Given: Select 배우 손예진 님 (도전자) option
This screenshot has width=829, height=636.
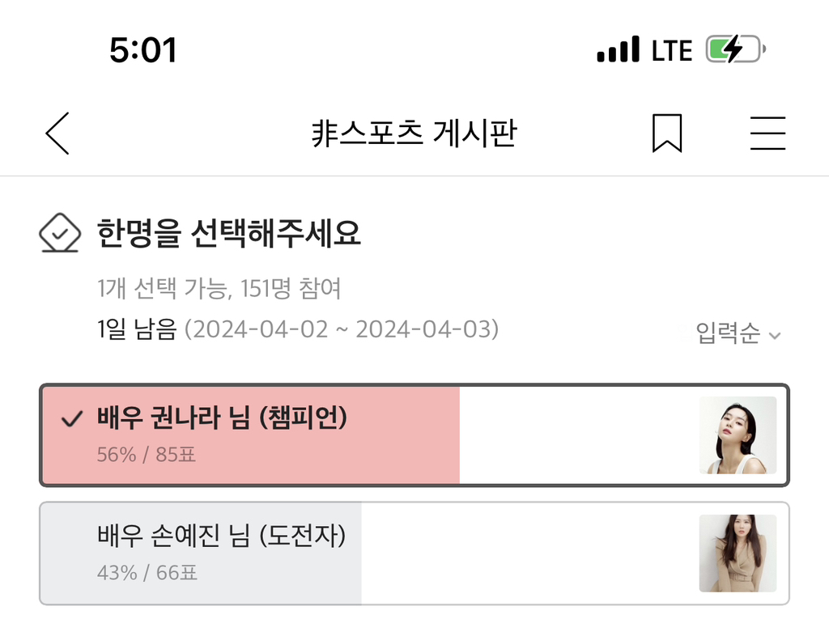Looking at the screenshot, I should pos(414,553).
